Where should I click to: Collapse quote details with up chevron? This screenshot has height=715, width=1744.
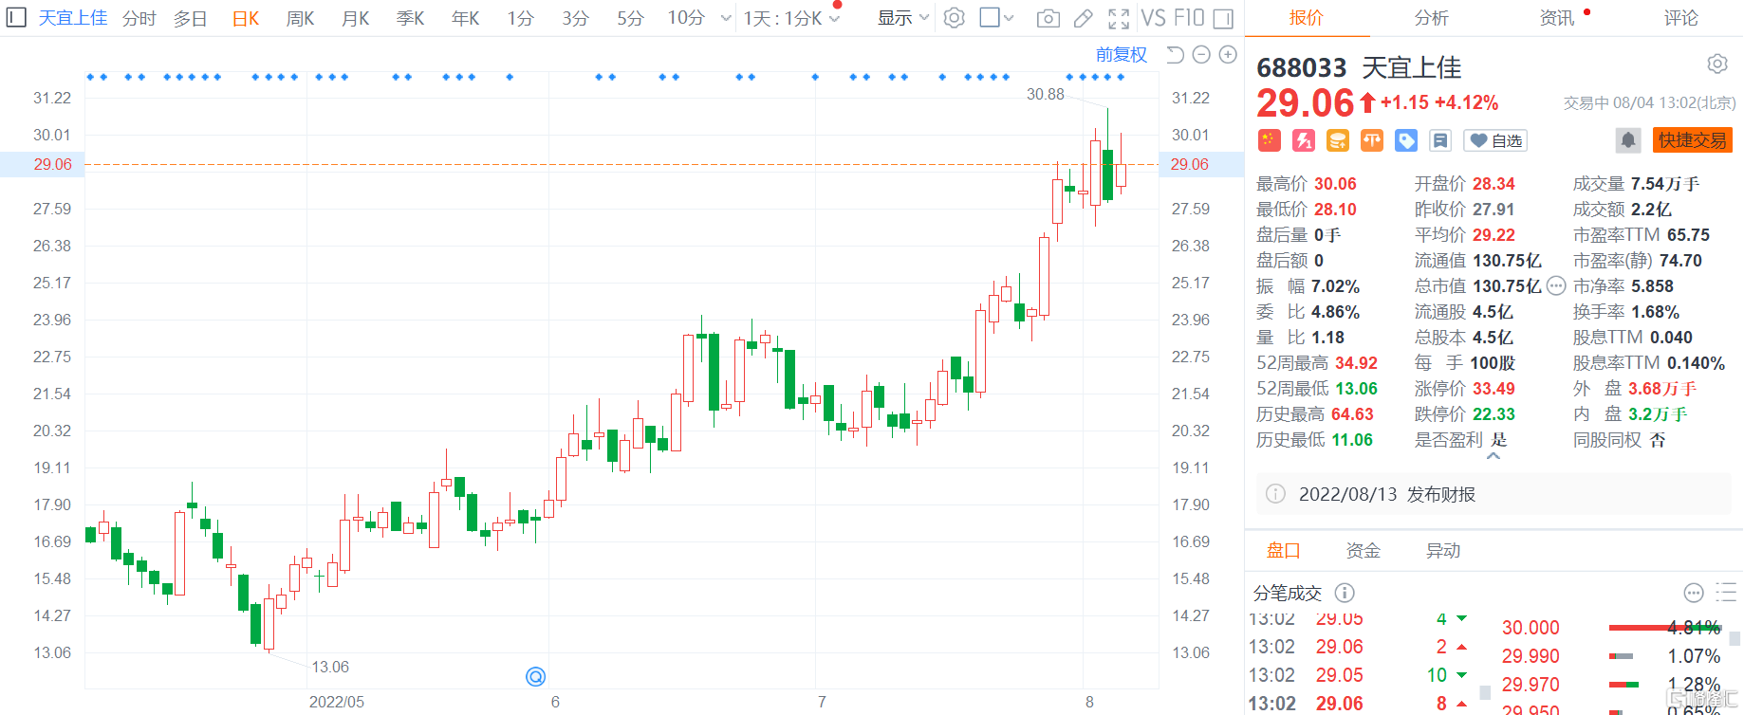[1494, 457]
